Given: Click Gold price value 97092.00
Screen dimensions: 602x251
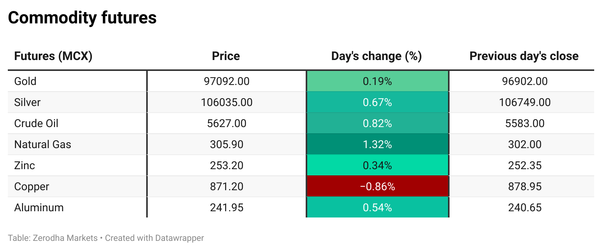Looking at the screenshot, I should click(227, 81).
